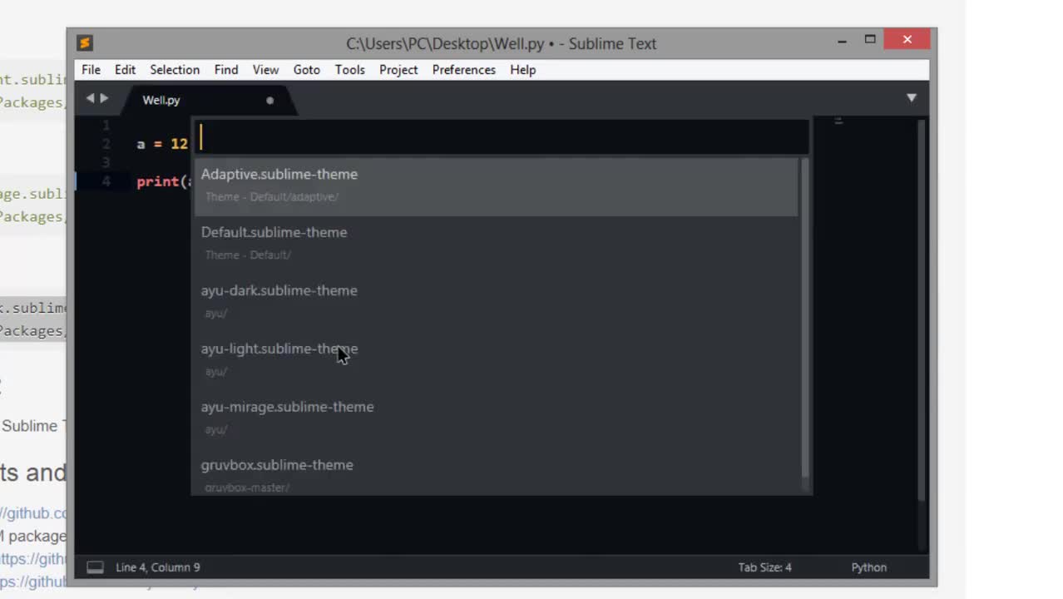Choose ayu-mirage.sublime-theme
1063x599 pixels.
click(x=496, y=418)
